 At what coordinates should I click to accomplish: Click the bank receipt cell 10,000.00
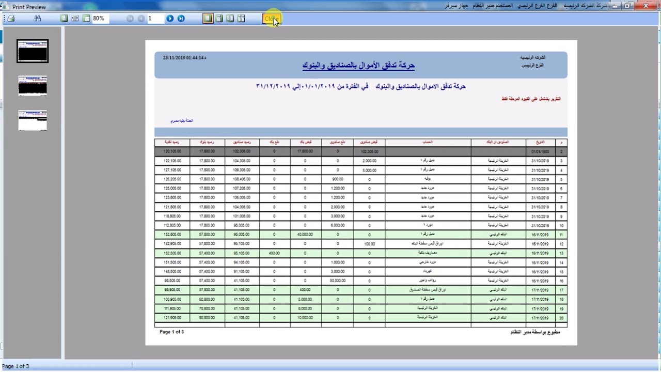(305, 318)
